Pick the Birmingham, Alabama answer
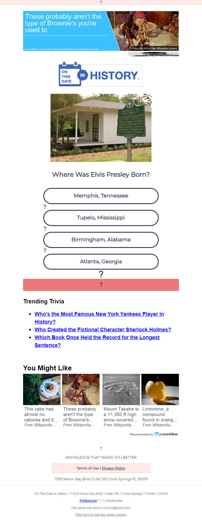 tap(101, 240)
